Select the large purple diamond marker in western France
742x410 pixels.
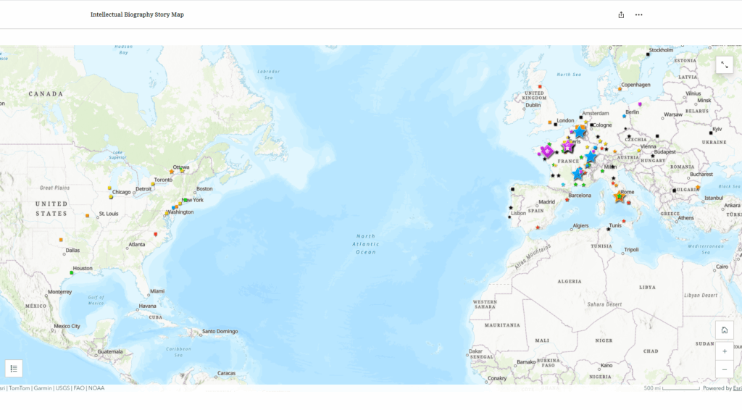pos(547,151)
